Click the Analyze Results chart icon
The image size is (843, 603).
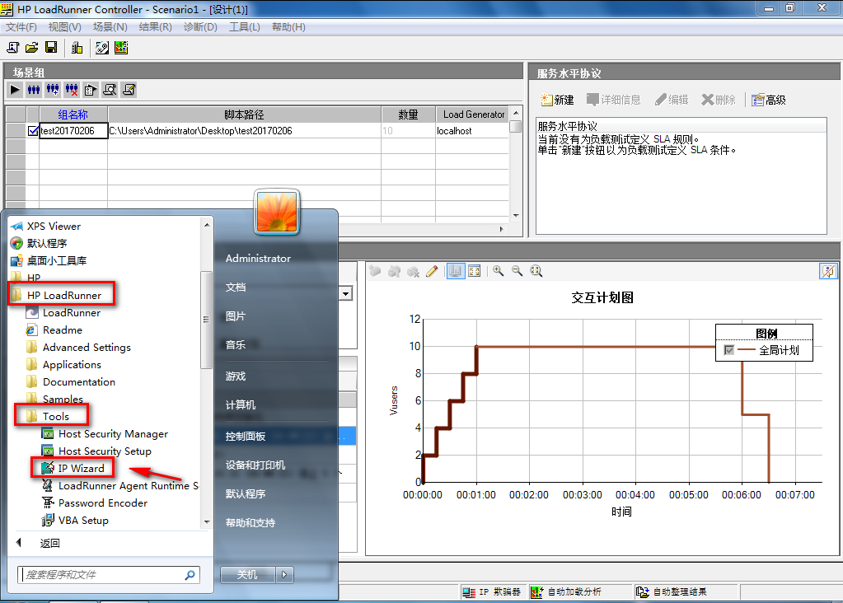(121, 48)
